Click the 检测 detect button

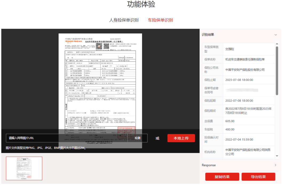[x=137, y=138]
